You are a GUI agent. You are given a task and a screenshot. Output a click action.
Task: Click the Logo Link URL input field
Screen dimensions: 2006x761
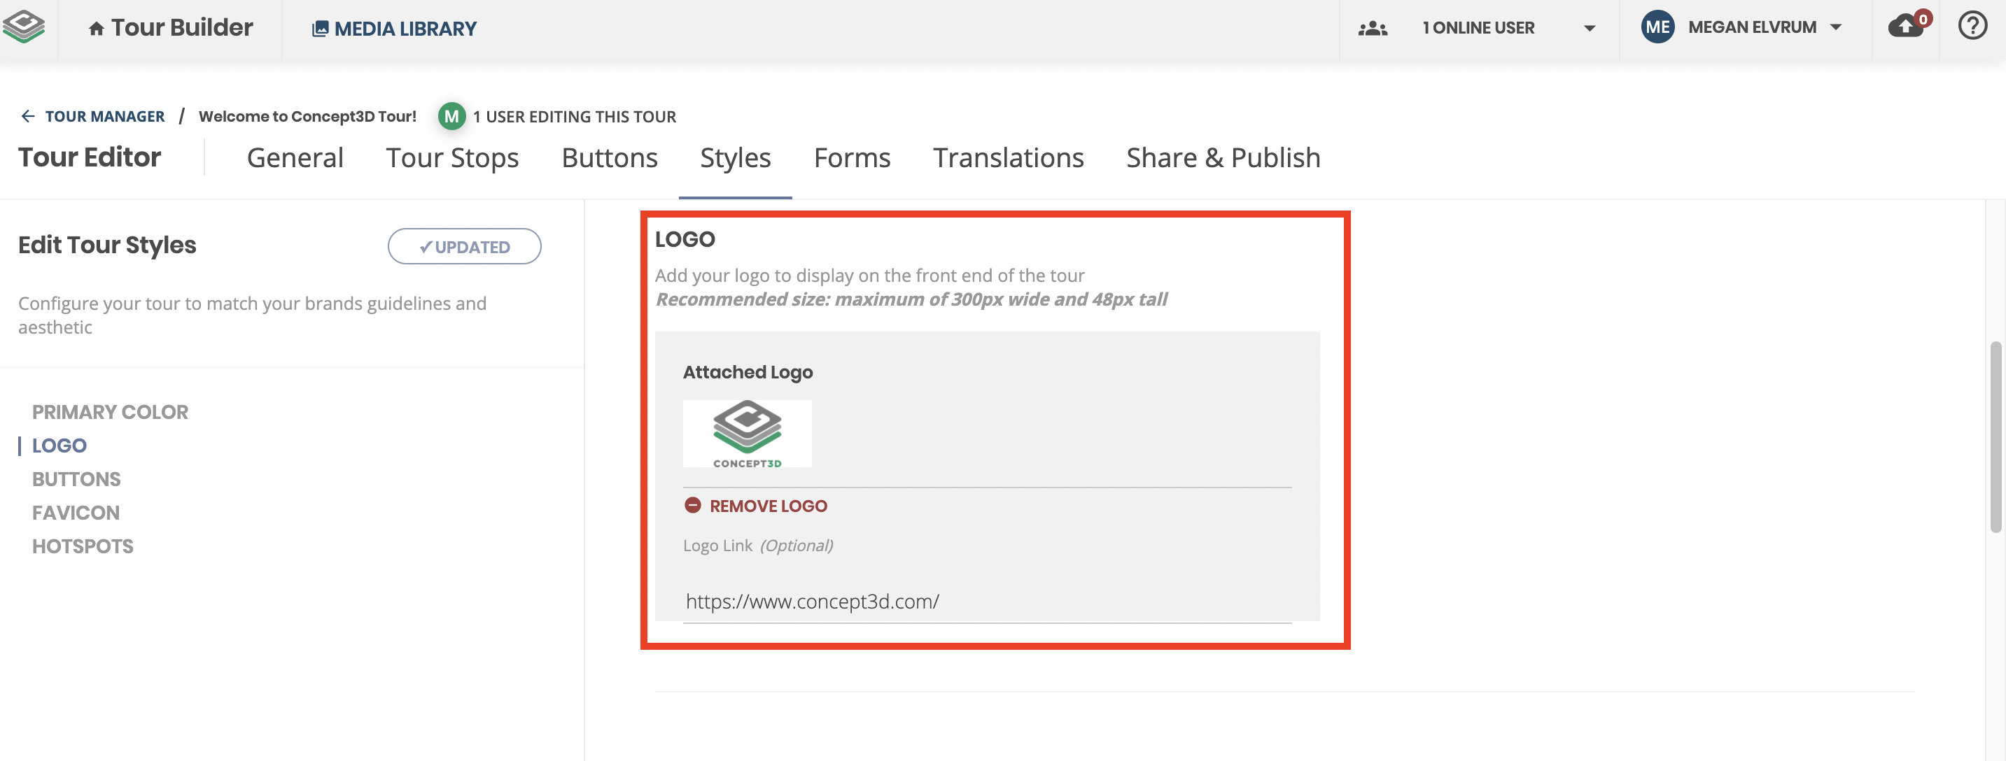987,601
